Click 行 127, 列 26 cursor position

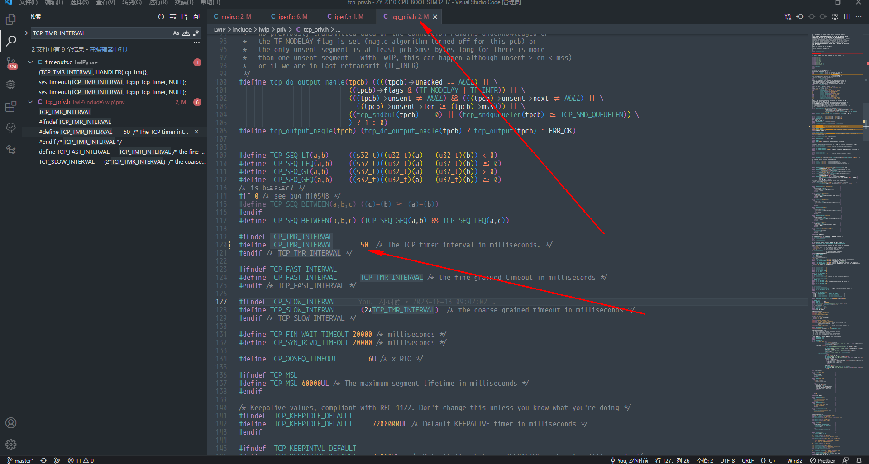tap(672, 460)
